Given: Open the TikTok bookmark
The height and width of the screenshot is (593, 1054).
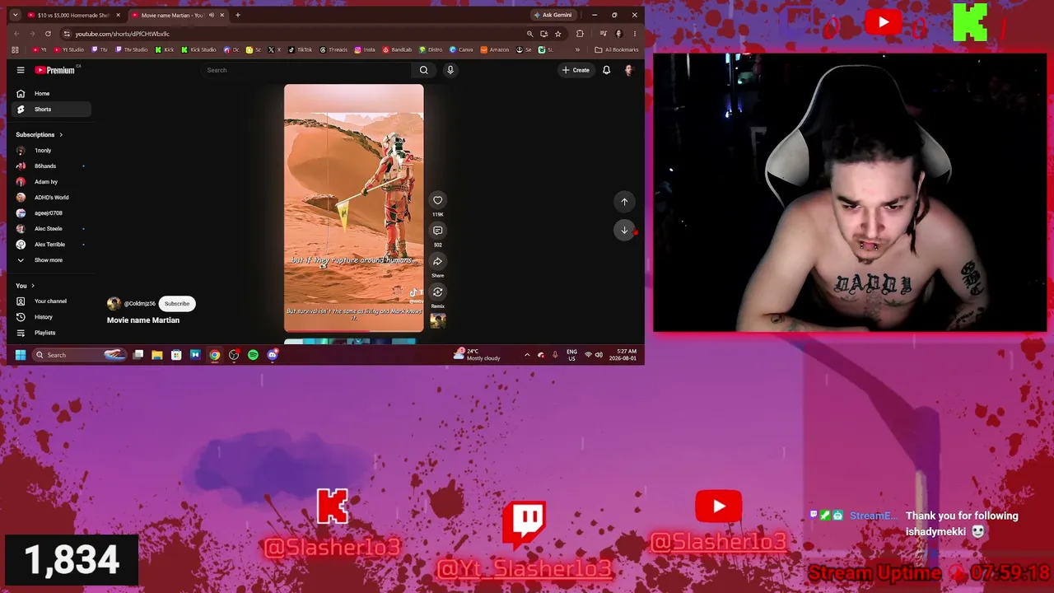Looking at the screenshot, I should pos(301,49).
